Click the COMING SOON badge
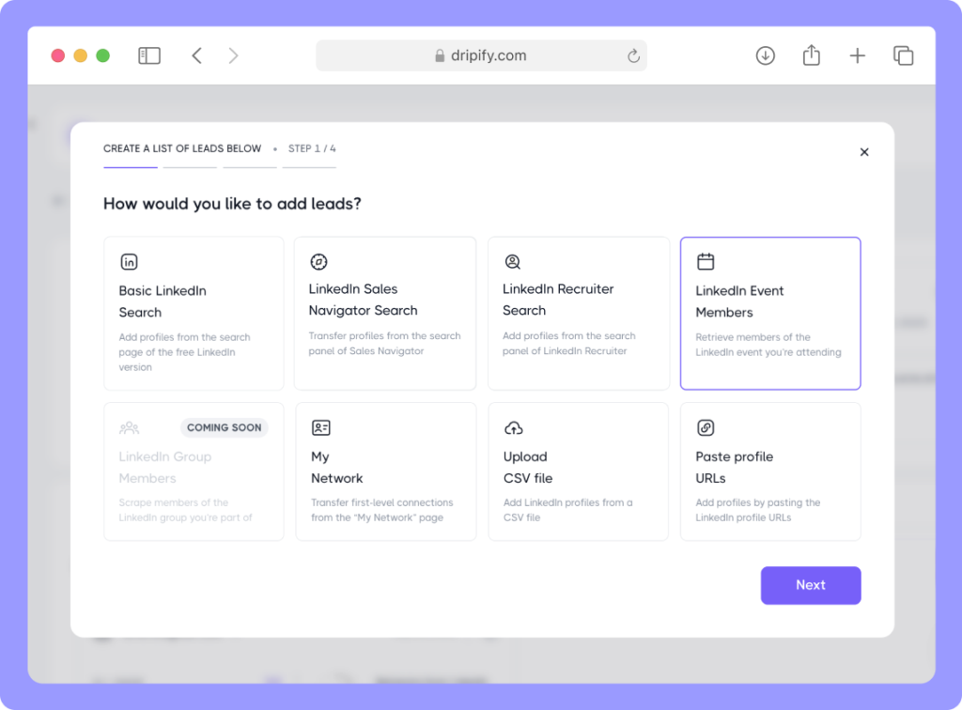 point(224,427)
